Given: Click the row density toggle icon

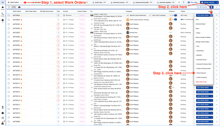Looking at the screenshot, I should 211,7.
